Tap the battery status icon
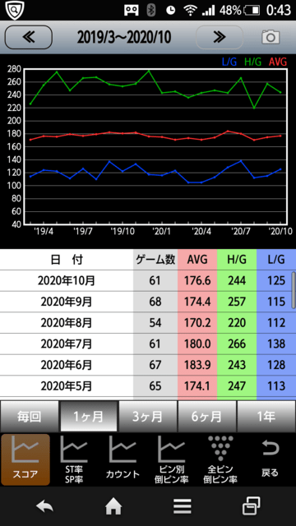The height and width of the screenshot is (526, 296). point(252,11)
